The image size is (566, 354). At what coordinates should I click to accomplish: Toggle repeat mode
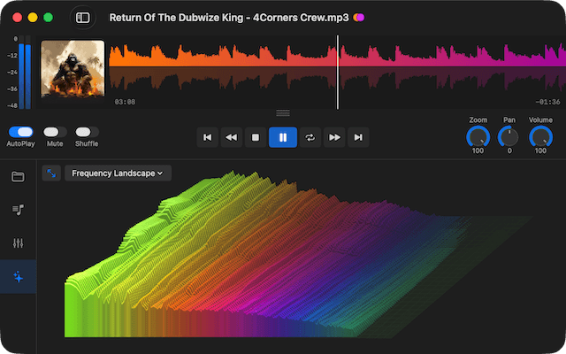(310, 137)
